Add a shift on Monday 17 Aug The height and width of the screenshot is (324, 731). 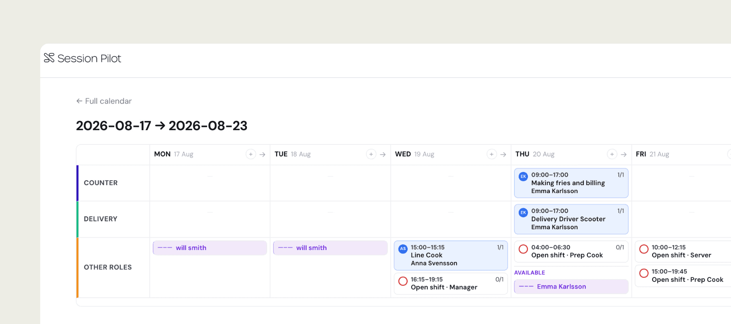point(251,154)
